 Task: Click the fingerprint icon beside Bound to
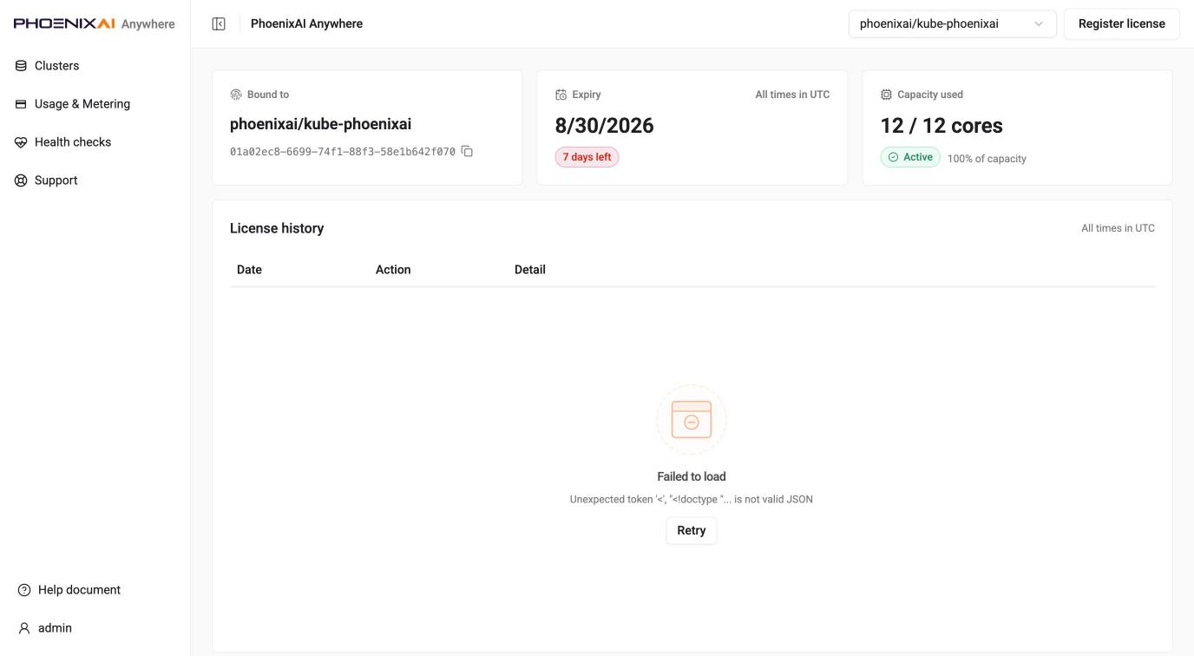[x=236, y=95]
